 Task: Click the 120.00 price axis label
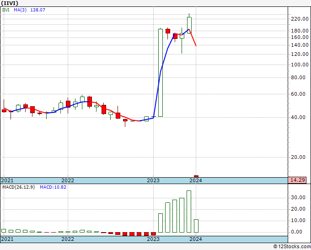[x=300, y=54]
